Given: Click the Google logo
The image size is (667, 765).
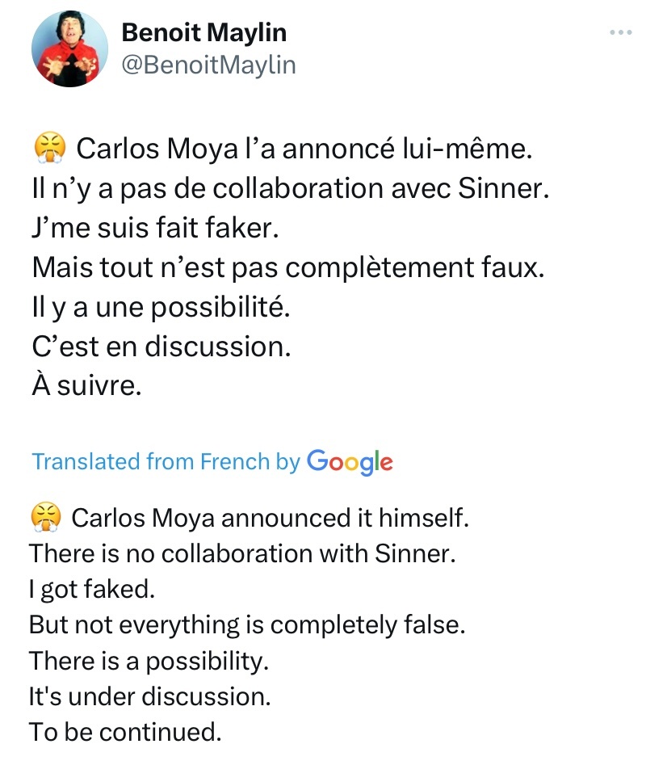Looking at the screenshot, I should click(x=350, y=461).
